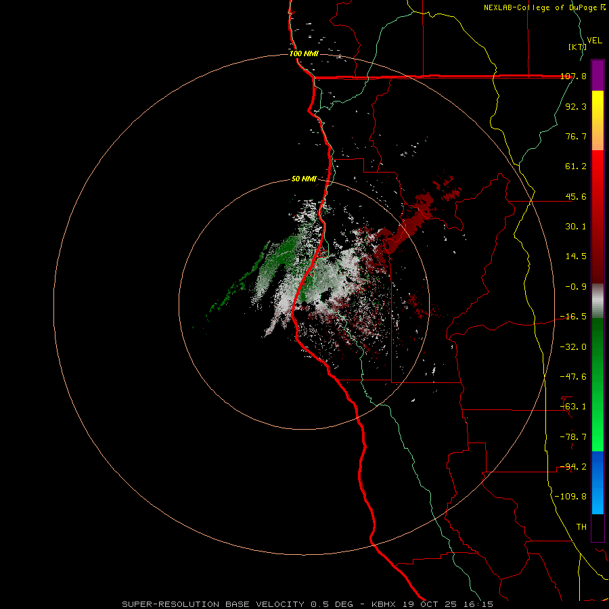This screenshot has width=609, height=609.
Task: Click the TH legend label
Action: (581, 527)
